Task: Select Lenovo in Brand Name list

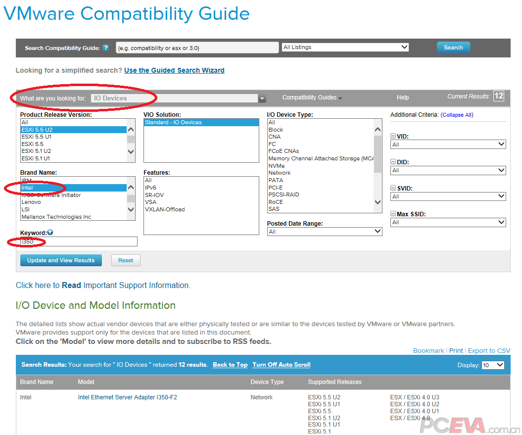Action: pos(74,202)
